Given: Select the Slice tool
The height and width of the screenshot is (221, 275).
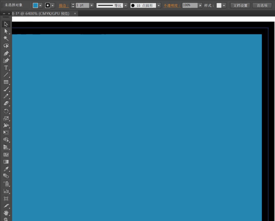Looking at the screenshot, I should coord(6,206).
